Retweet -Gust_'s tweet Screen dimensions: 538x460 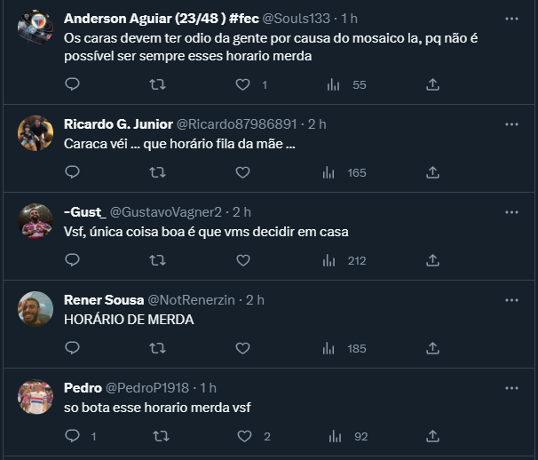tap(157, 260)
